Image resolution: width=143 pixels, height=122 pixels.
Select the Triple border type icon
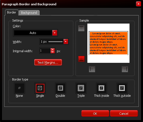(81, 88)
